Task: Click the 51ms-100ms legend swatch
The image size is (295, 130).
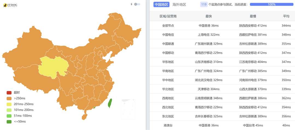Action: [9, 116]
